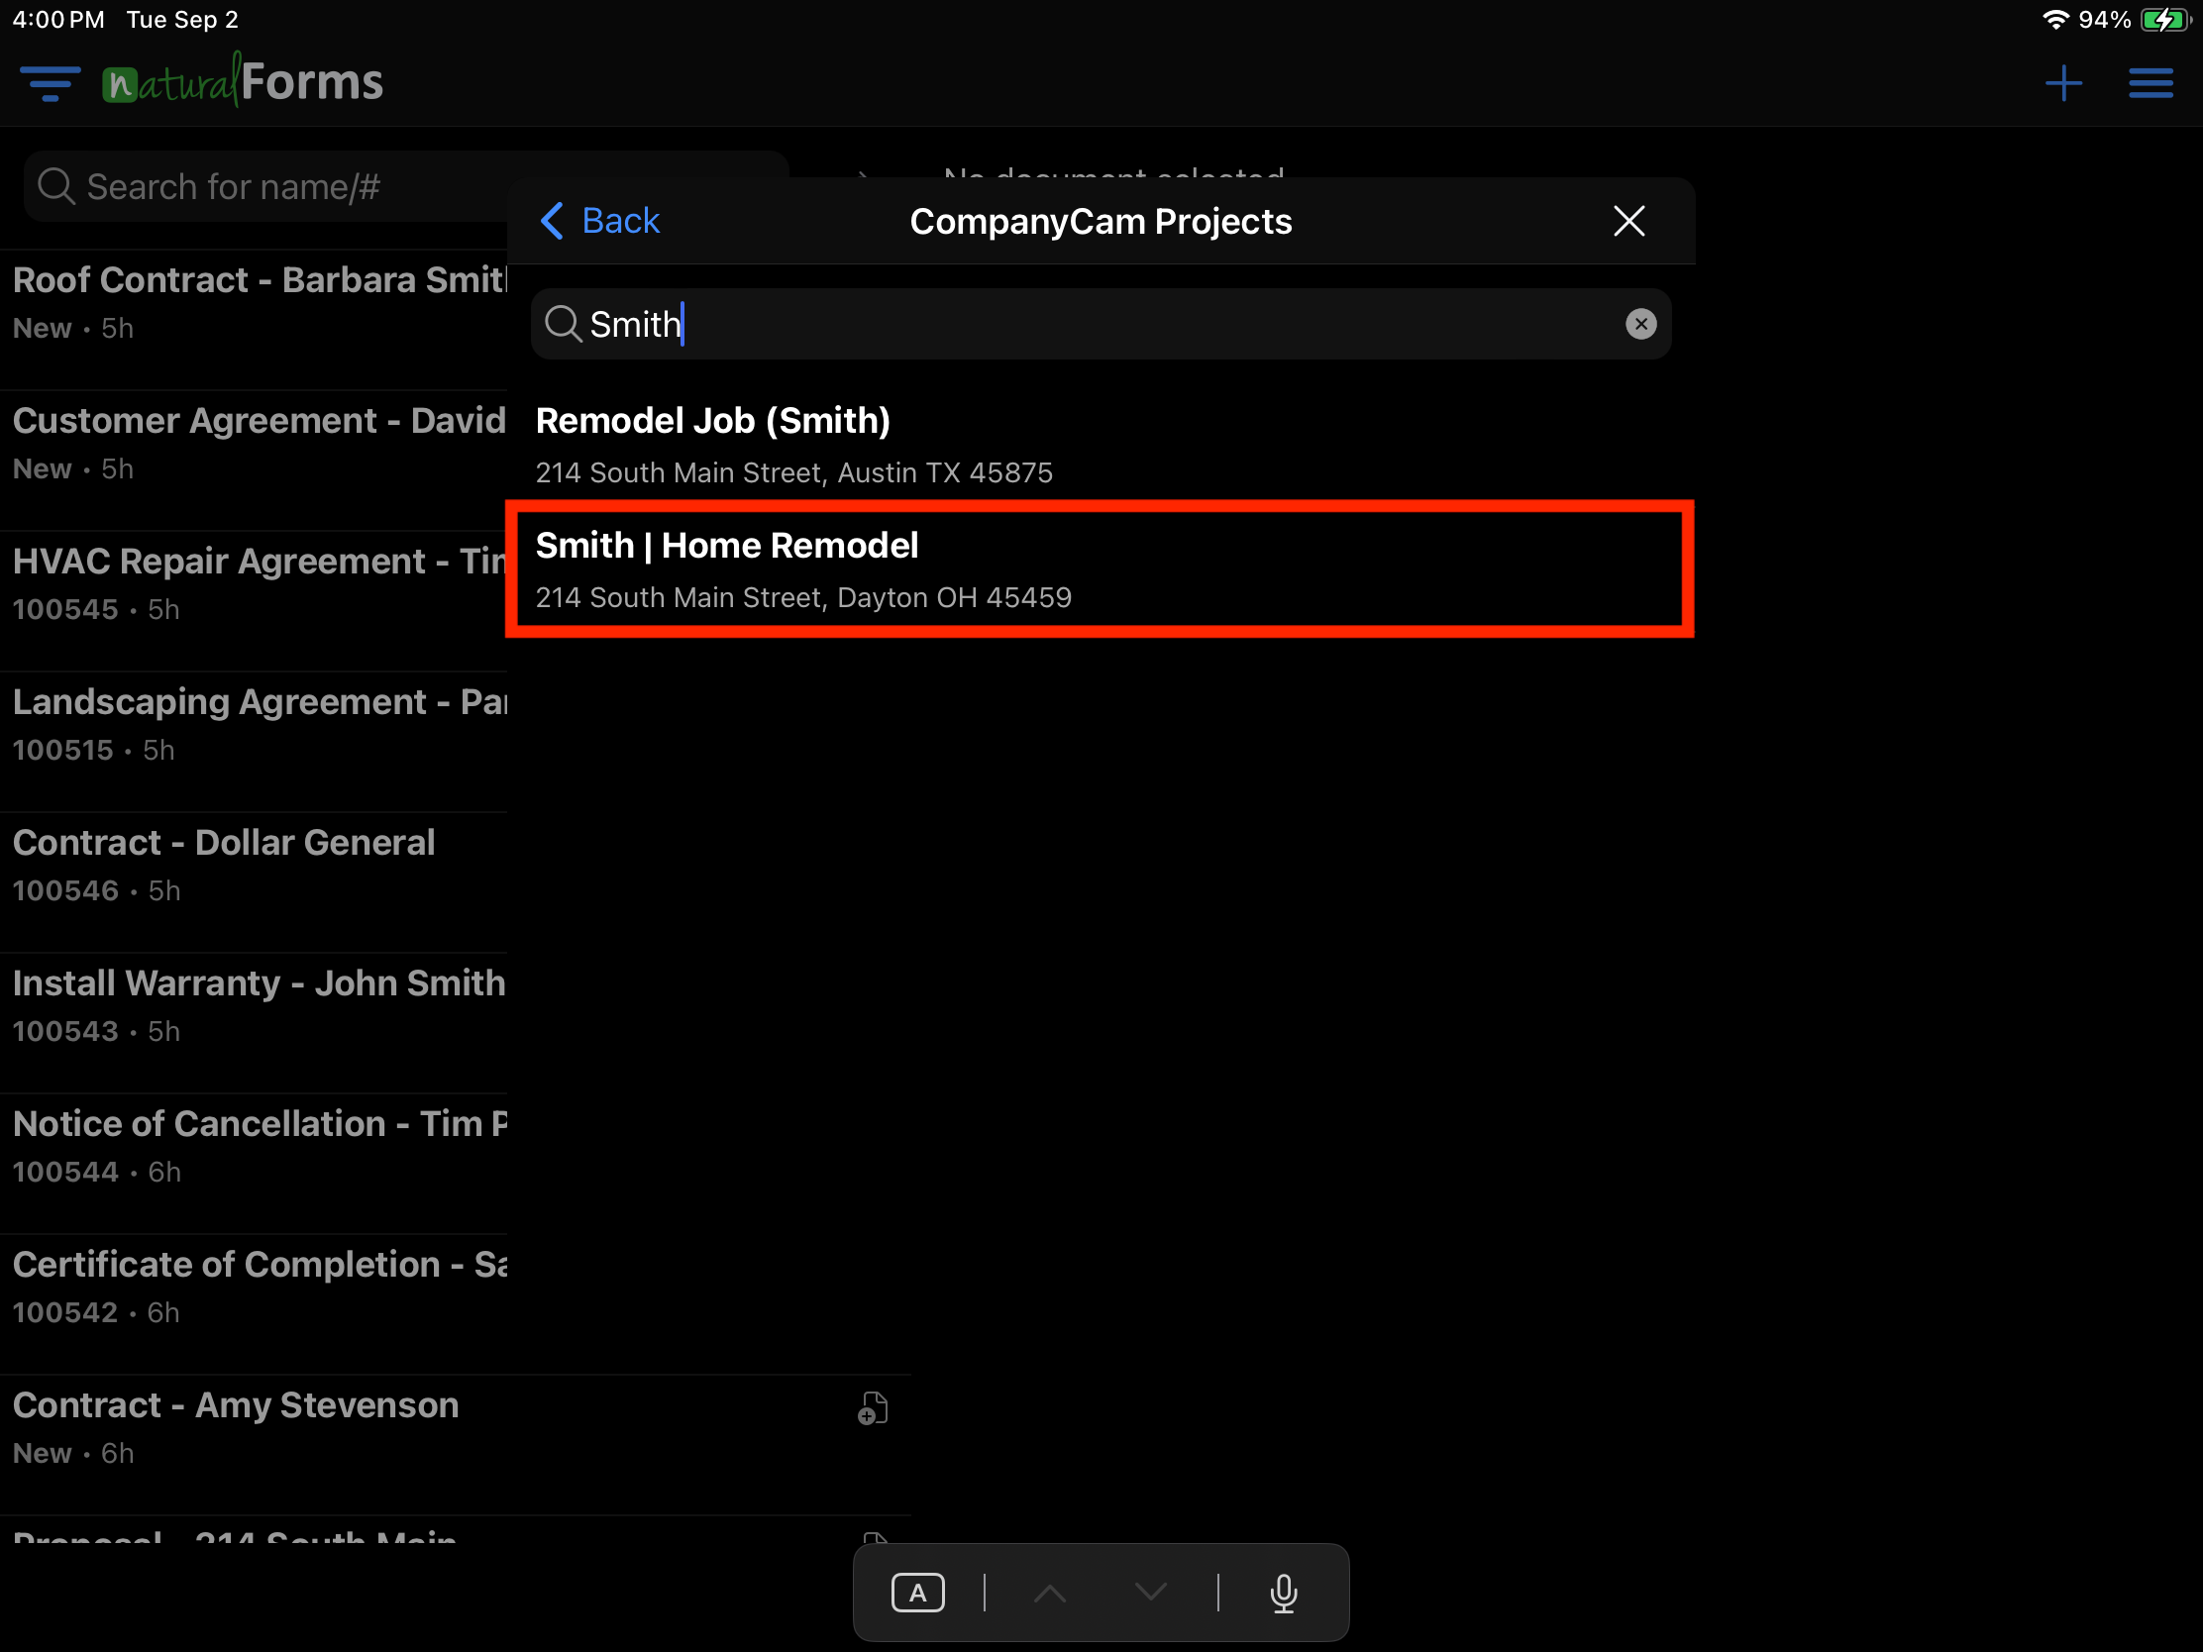Tap the microphone dictation icon

1284,1595
